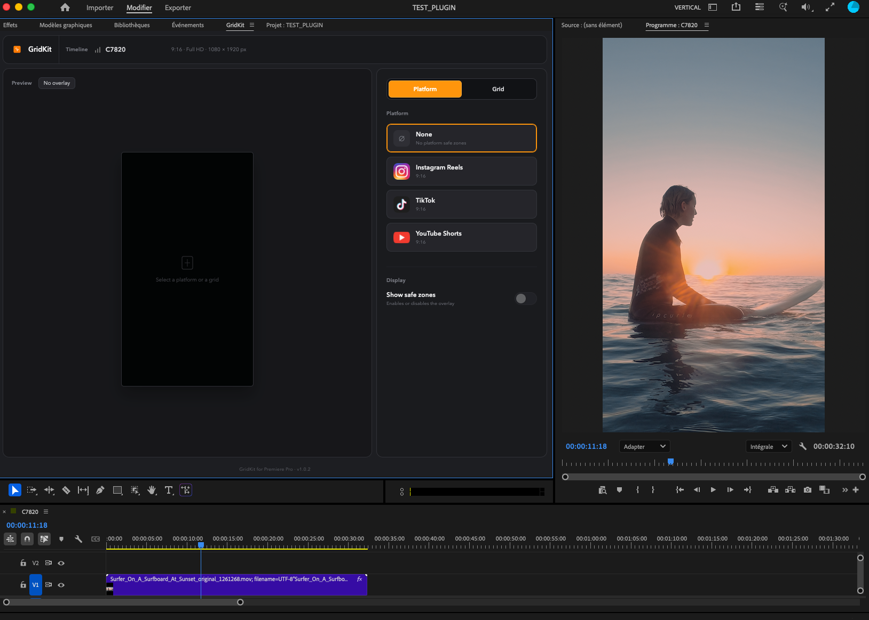Select the Pen tool
This screenshot has height=620, width=869.
point(100,490)
